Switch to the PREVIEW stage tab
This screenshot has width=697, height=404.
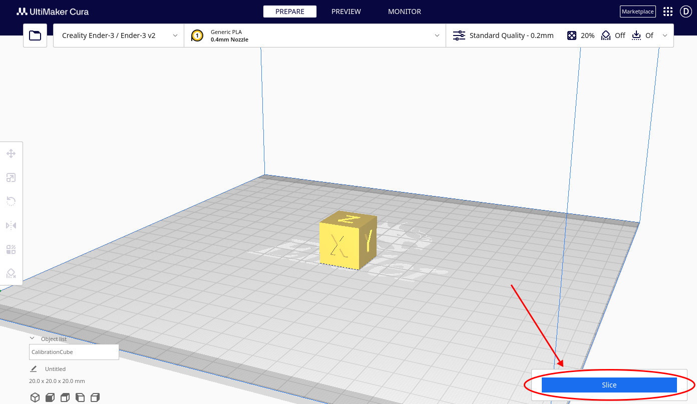(346, 11)
